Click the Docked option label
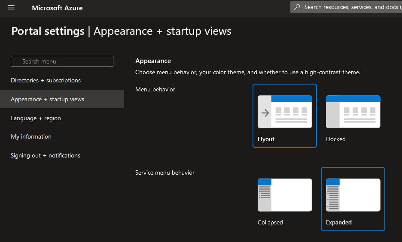The image size is (402, 242). point(335,139)
